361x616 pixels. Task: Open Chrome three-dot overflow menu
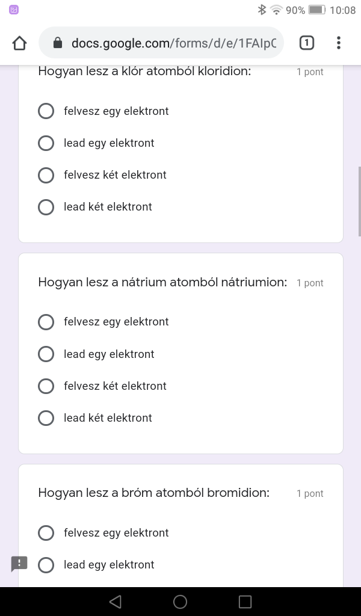click(339, 43)
